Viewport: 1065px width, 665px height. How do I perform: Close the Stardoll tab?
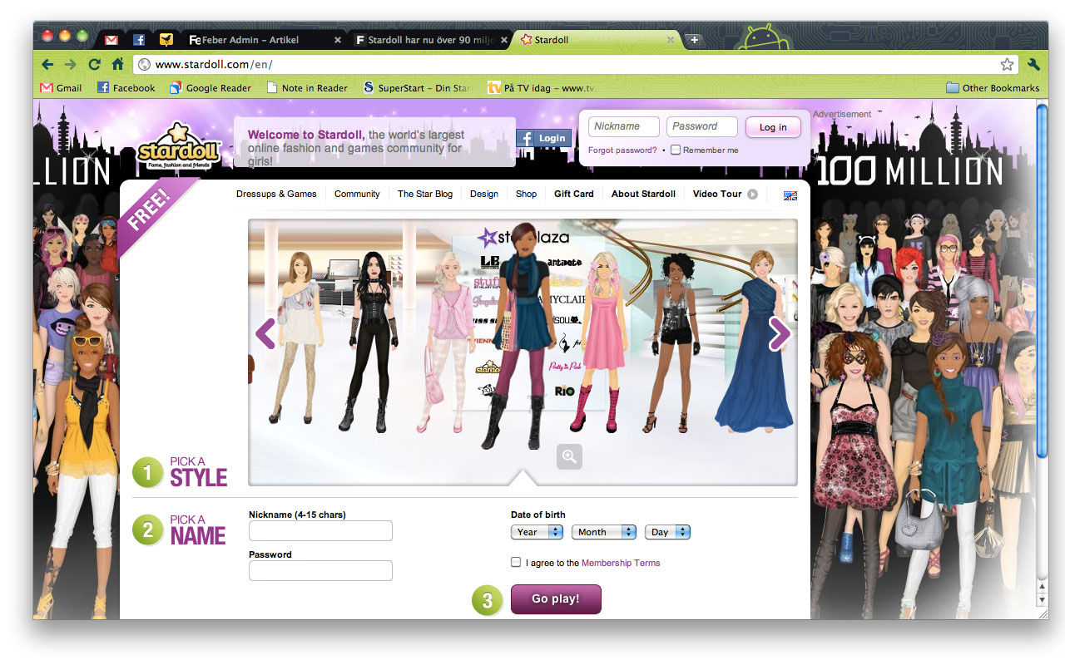pyautogui.click(x=671, y=39)
